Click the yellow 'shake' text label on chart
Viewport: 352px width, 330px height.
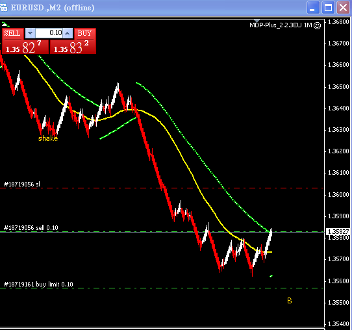point(48,138)
